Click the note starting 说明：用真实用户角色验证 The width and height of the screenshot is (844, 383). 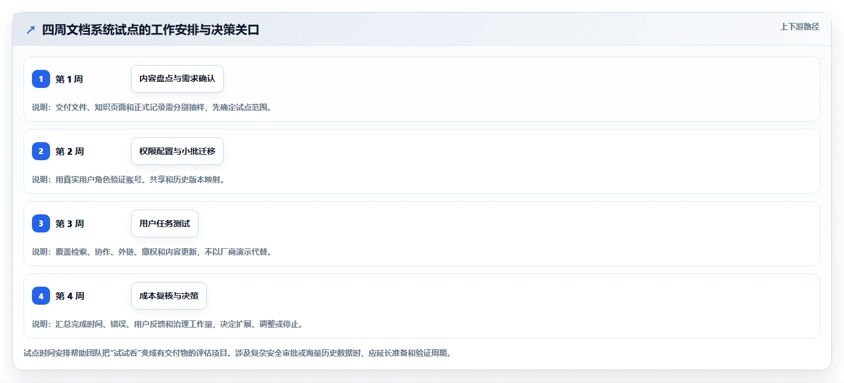pyautogui.click(x=129, y=179)
